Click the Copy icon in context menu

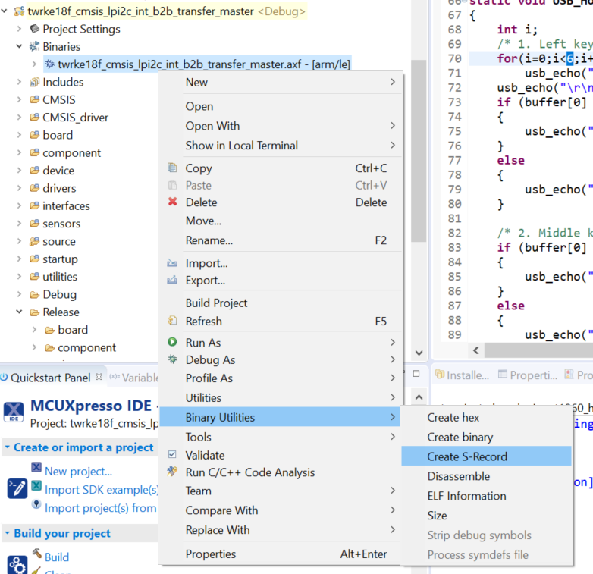pyautogui.click(x=172, y=168)
